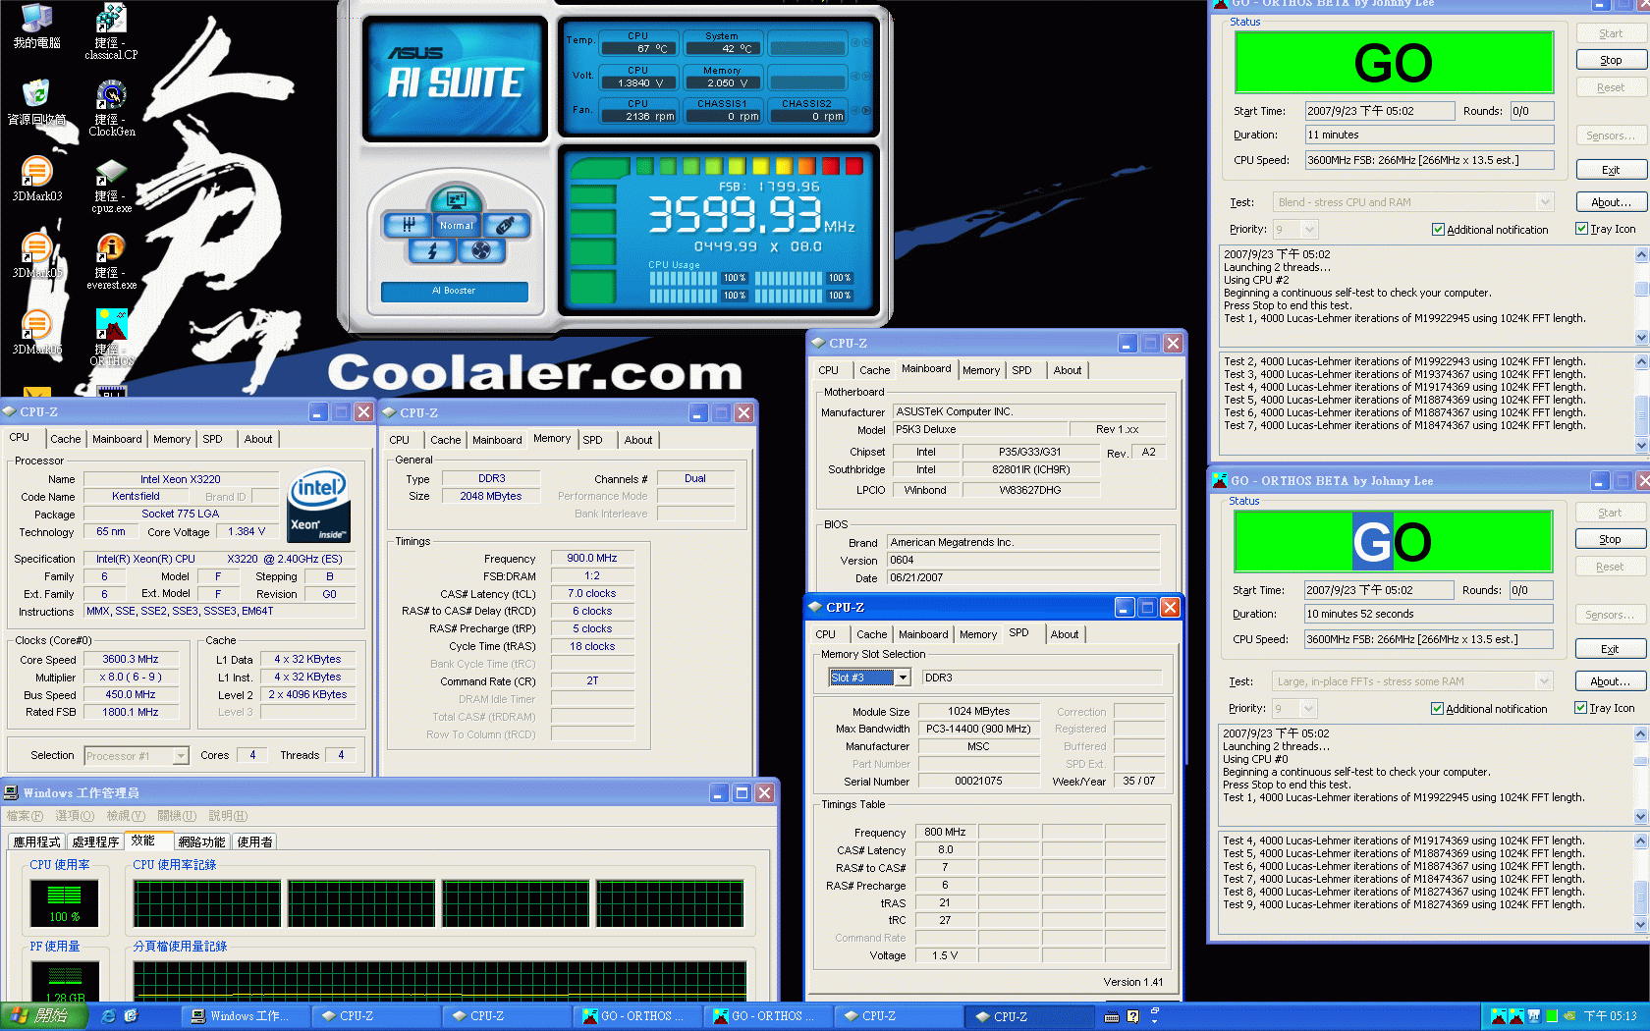Click the AI Suite sleep monitor icon
The width and height of the screenshot is (1650, 1031).
point(456,199)
